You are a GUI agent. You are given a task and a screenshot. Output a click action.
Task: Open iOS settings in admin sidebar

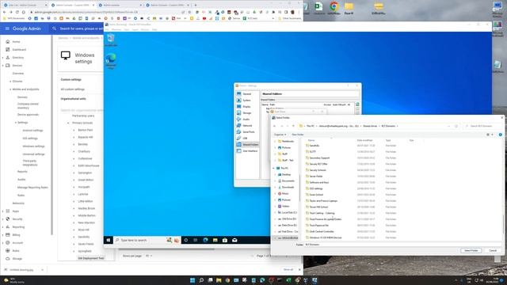(30, 139)
